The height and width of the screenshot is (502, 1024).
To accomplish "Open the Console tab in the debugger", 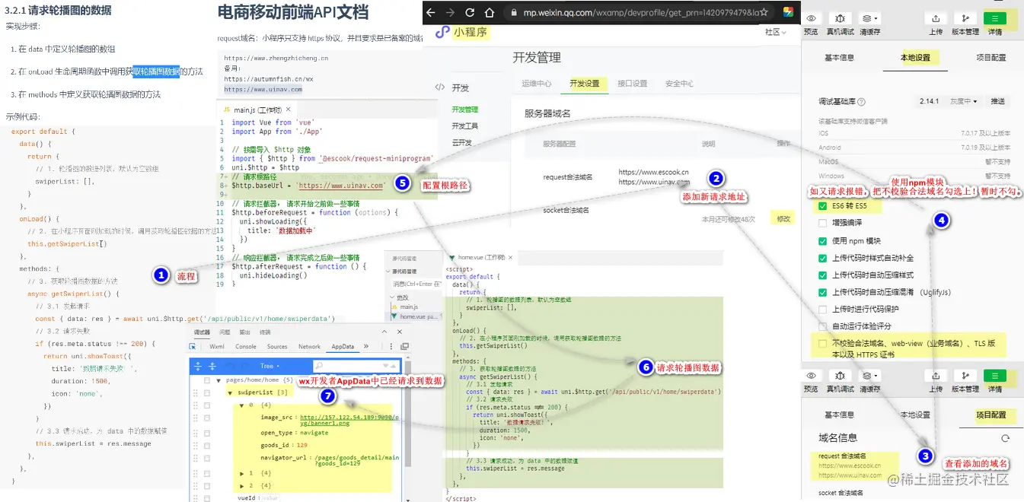I will pyautogui.click(x=246, y=346).
